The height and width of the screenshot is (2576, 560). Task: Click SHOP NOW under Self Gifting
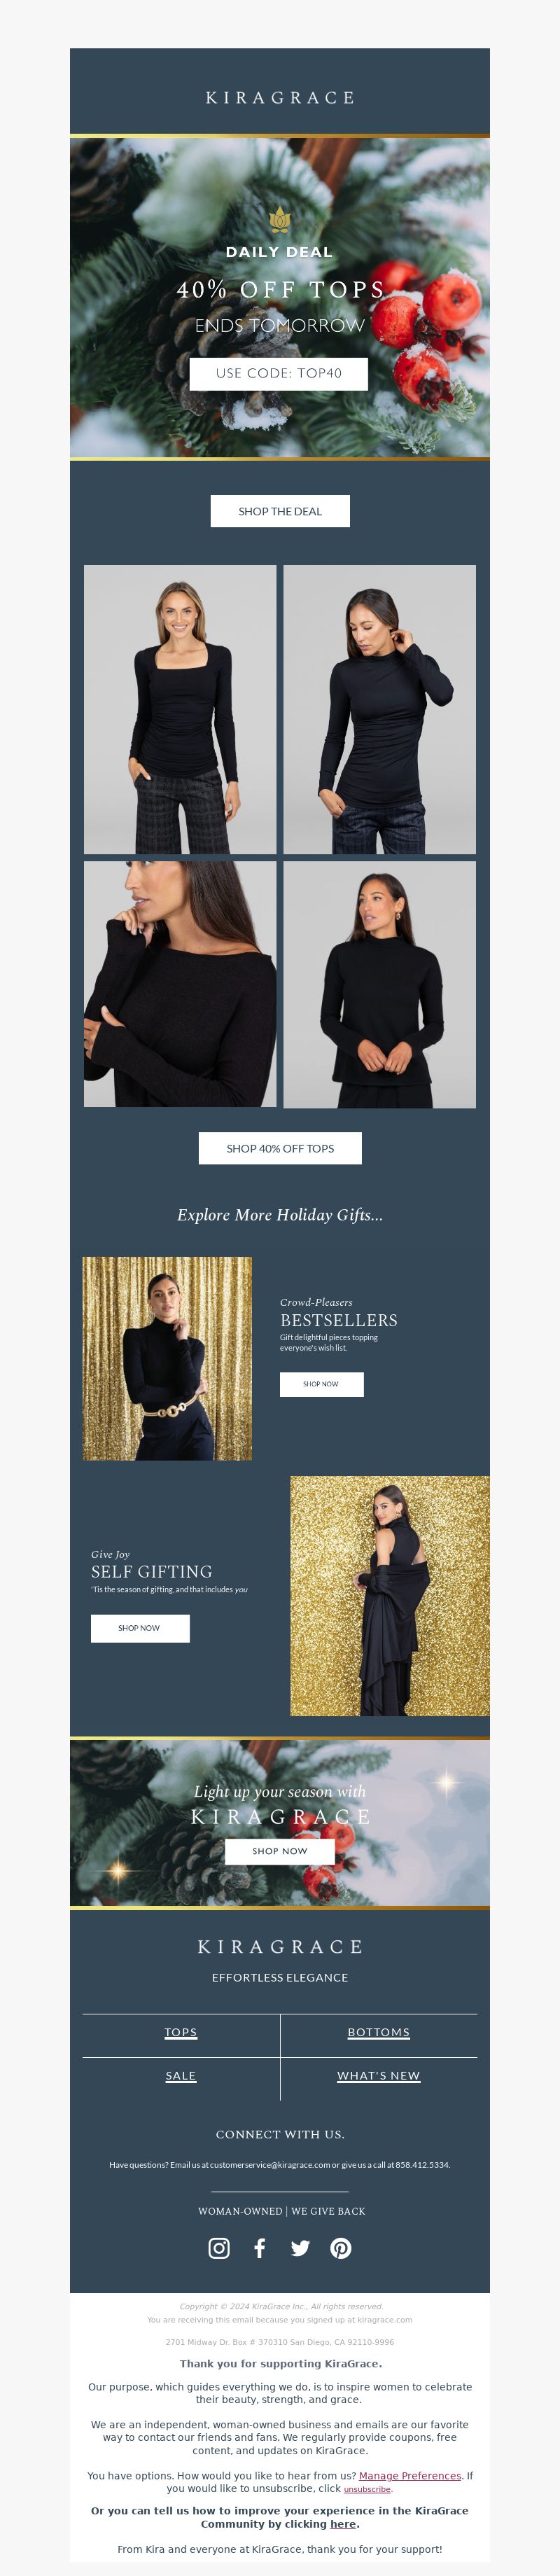(140, 1628)
